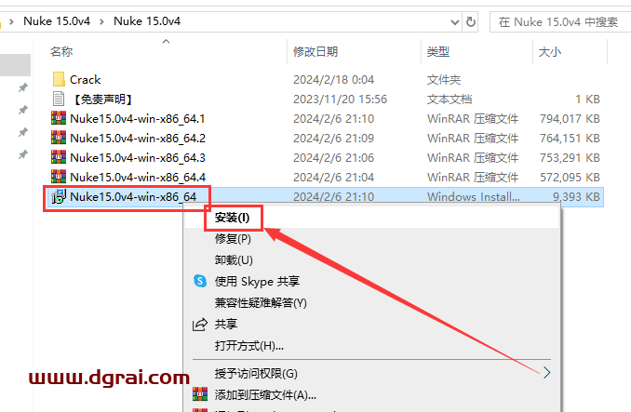Sort by the 修改日期 column header
Image resolution: width=631 pixels, height=412 pixels.
tap(315, 51)
